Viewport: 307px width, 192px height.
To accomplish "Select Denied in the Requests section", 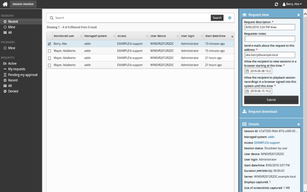I will pyautogui.click(x=13, y=91).
